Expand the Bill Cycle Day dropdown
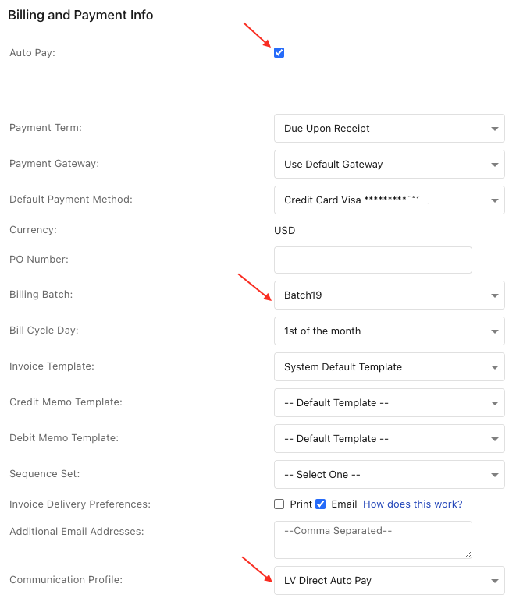This screenshot has width=516, height=605. point(389,331)
